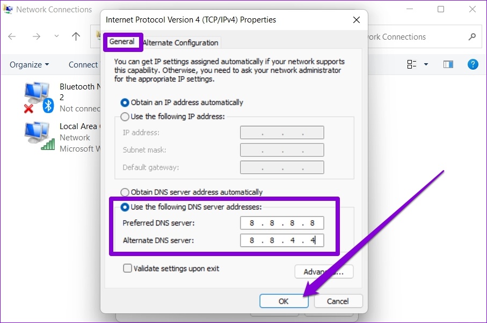Viewport: 487px width, 323px height.
Task: Select Obtain DNS server address automatically
Action: [x=191, y=192]
